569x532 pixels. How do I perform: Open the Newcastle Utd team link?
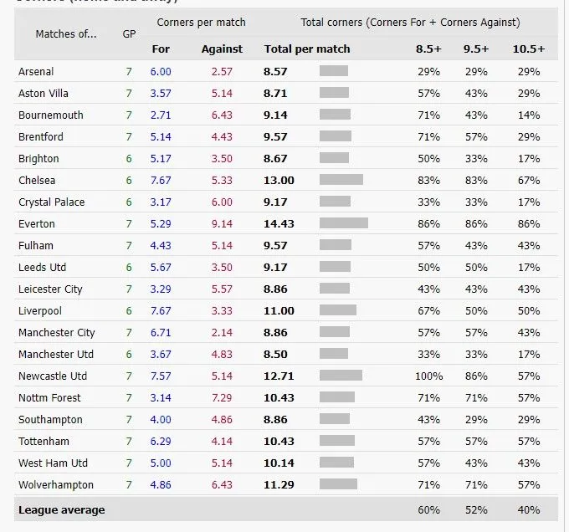(x=53, y=376)
